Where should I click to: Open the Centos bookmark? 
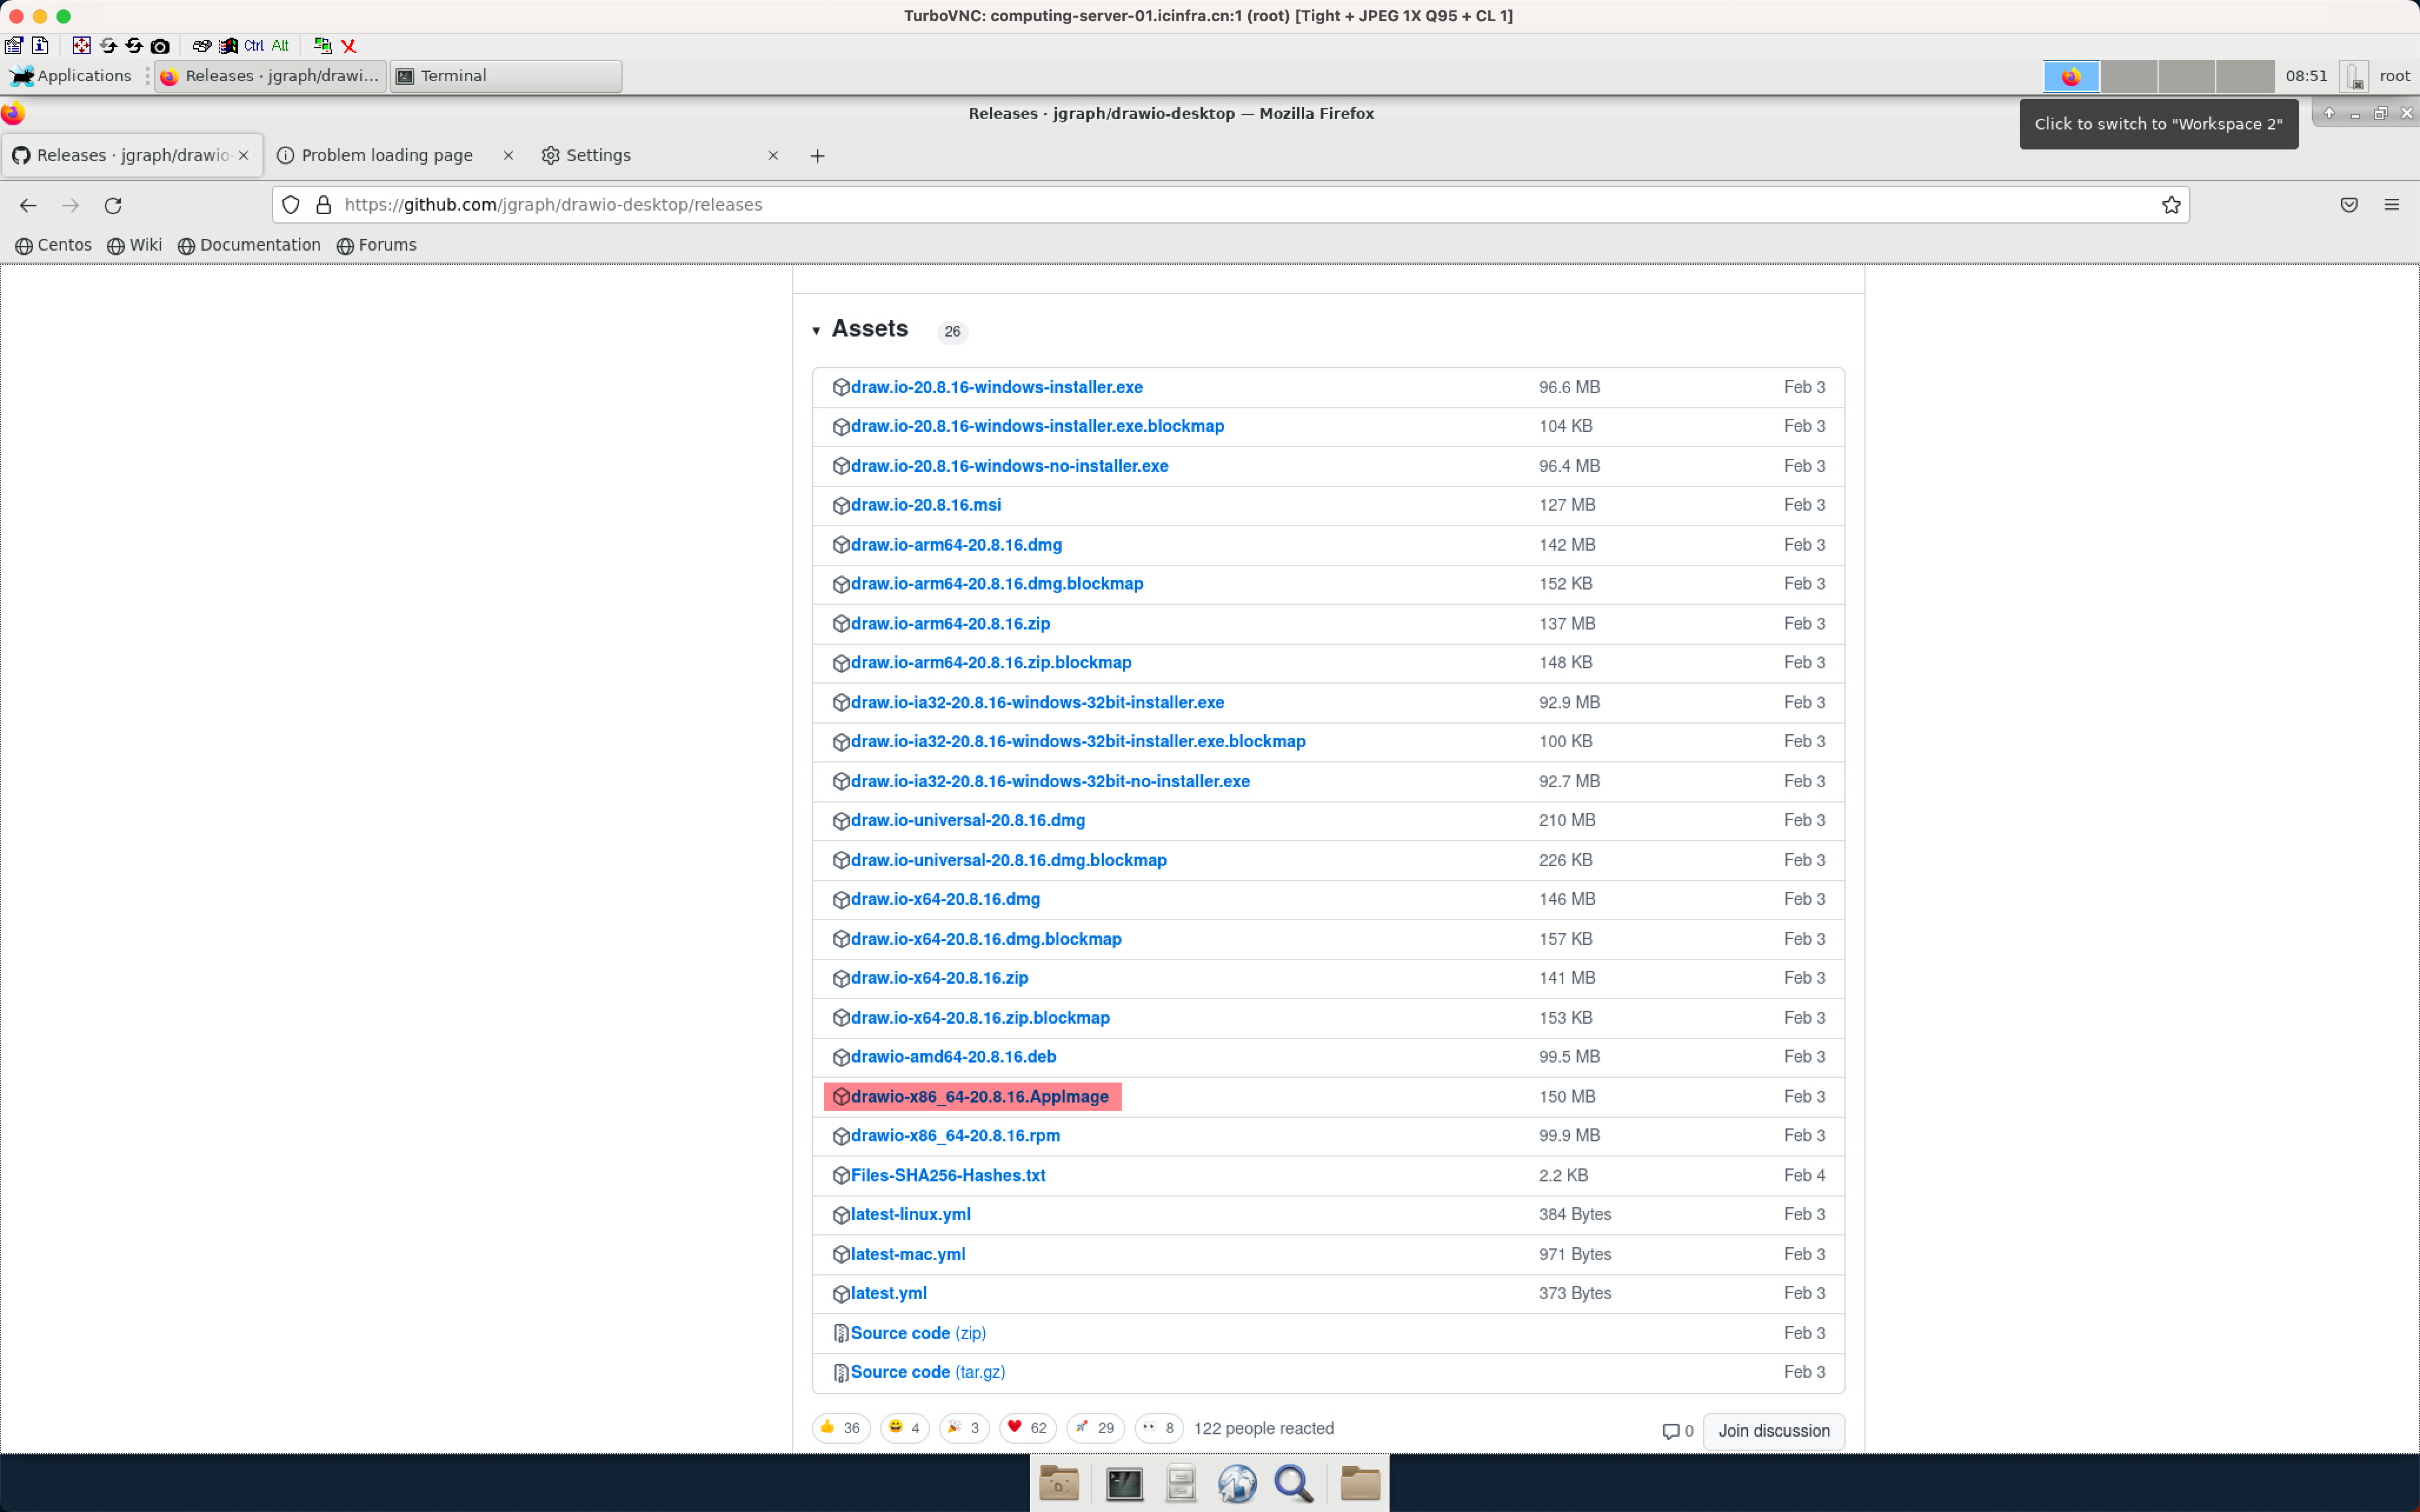54,245
